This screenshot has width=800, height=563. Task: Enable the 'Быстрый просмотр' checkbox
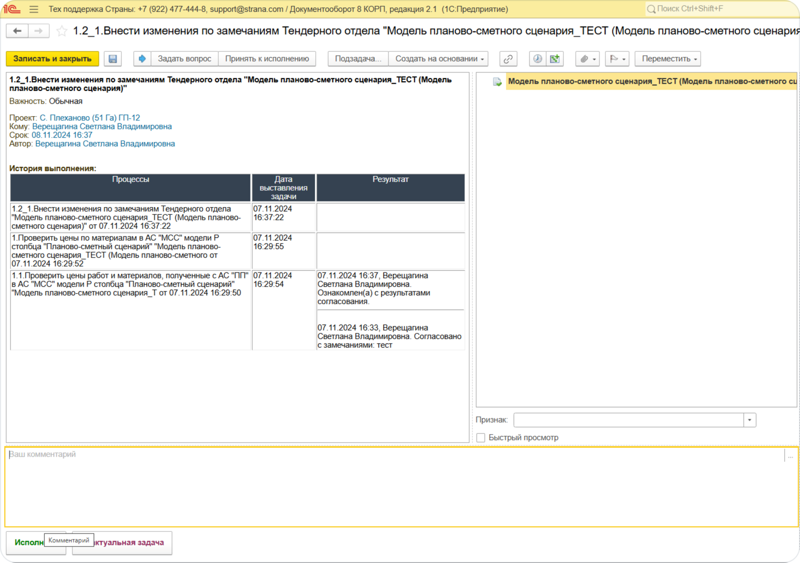[481, 438]
